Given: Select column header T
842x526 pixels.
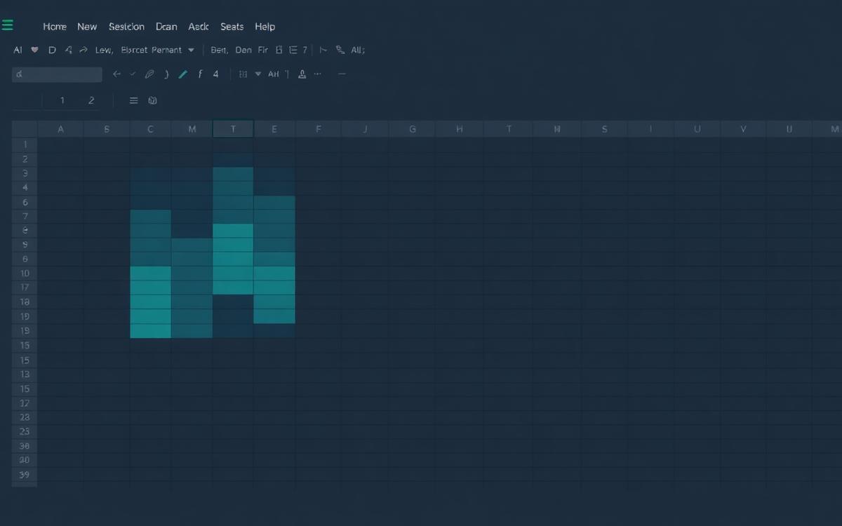Looking at the screenshot, I should pyautogui.click(x=233, y=129).
